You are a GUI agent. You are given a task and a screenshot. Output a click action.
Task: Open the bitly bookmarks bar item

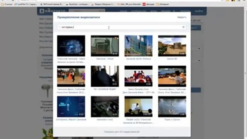pyautogui.click(x=129, y=4)
